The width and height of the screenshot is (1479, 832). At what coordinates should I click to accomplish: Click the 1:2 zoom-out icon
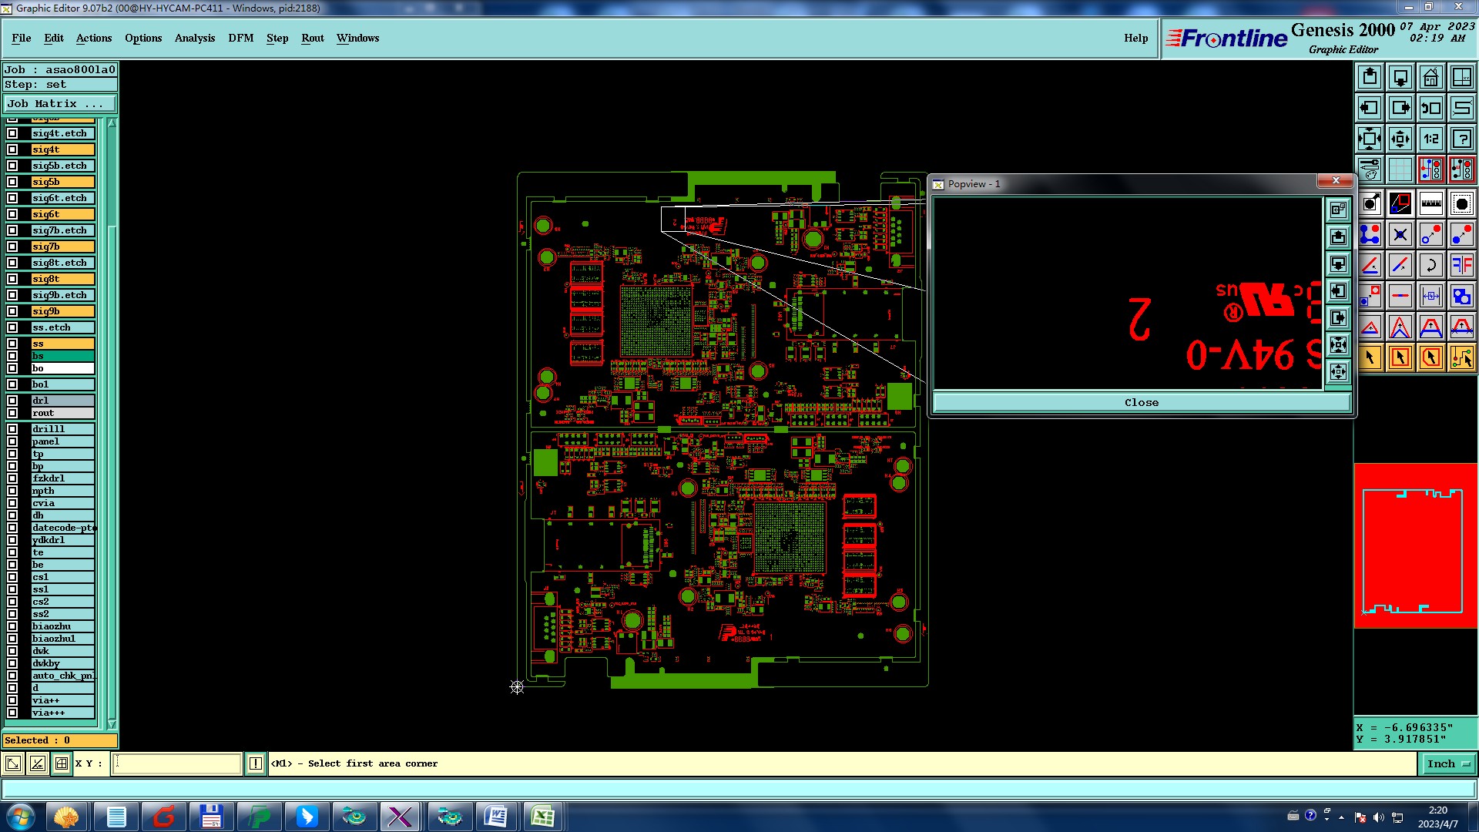coord(1430,139)
